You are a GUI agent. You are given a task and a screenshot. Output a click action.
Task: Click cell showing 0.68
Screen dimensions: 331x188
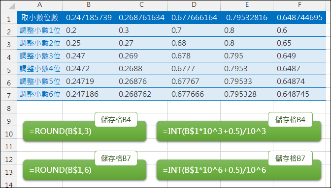point(194,43)
